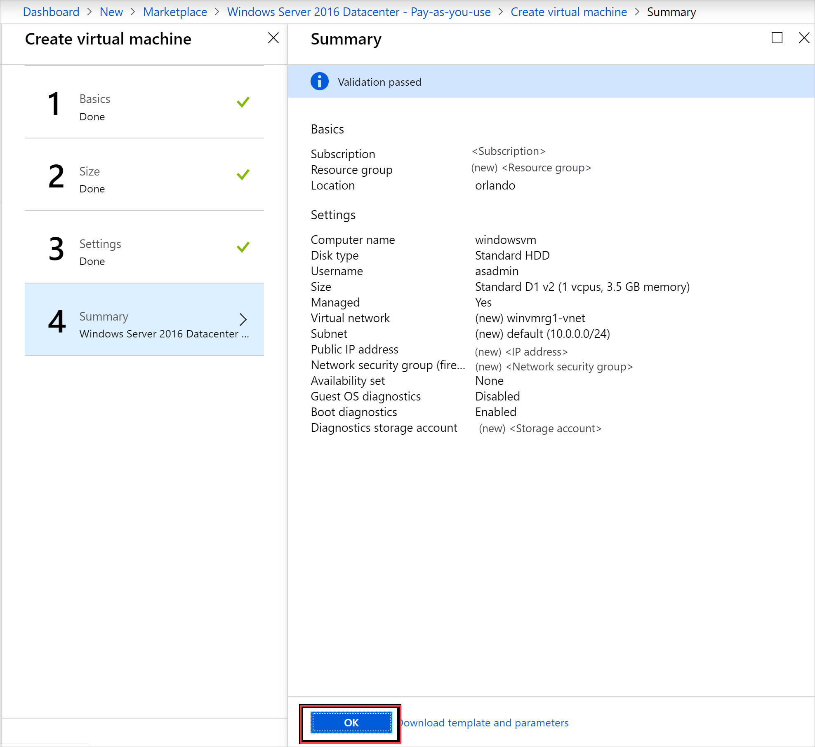Click the validation passed info icon

click(x=321, y=82)
